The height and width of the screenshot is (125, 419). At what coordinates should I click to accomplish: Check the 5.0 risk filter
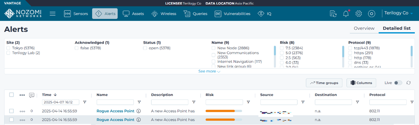(282, 53)
